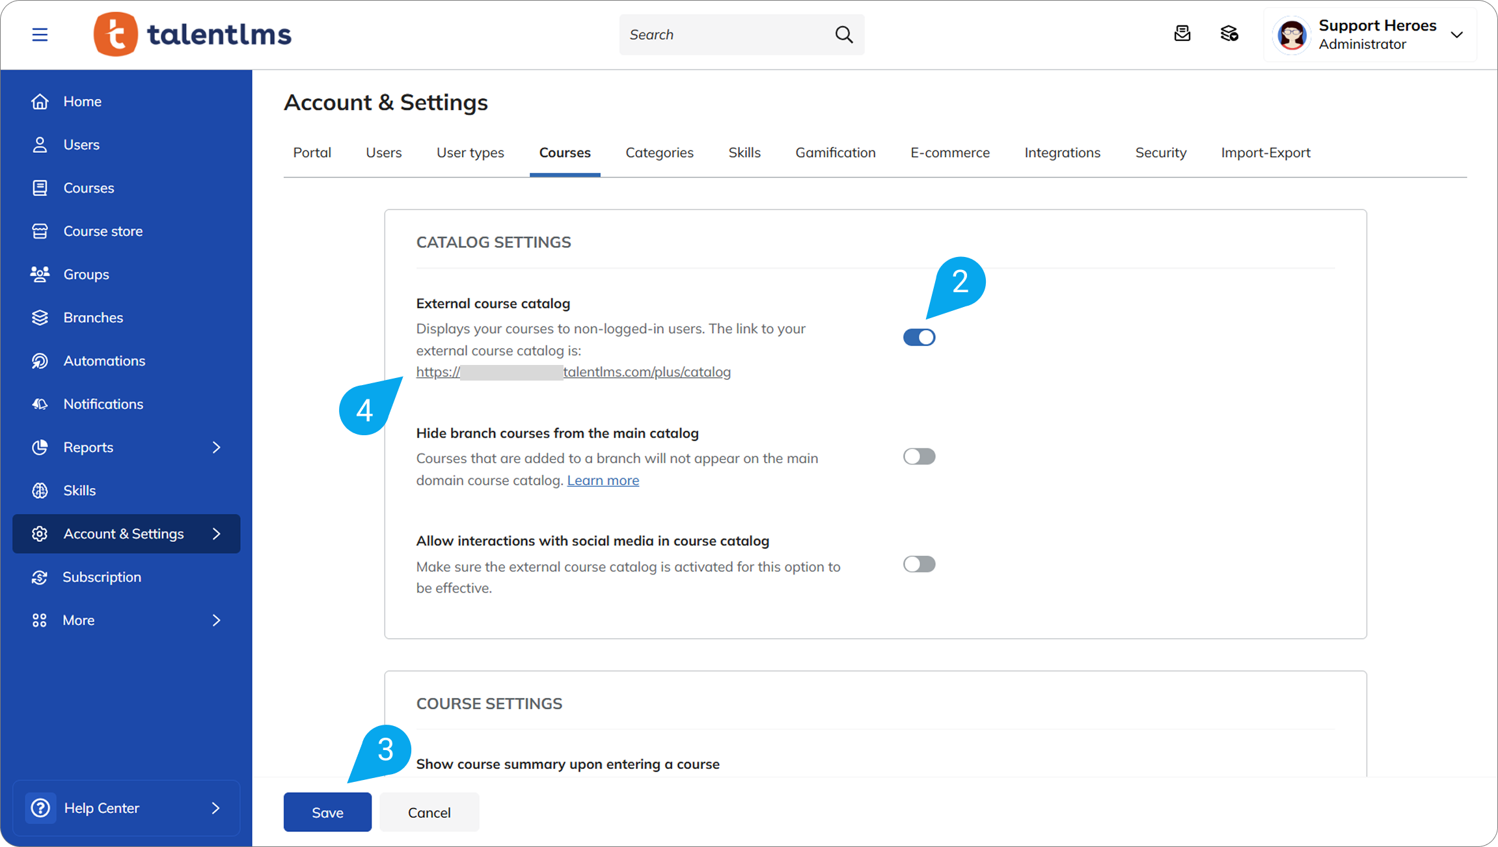Image resolution: width=1498 pixels, height=847 pixels.
Task: Click the search magnifier icon
Action: [843, 34]
